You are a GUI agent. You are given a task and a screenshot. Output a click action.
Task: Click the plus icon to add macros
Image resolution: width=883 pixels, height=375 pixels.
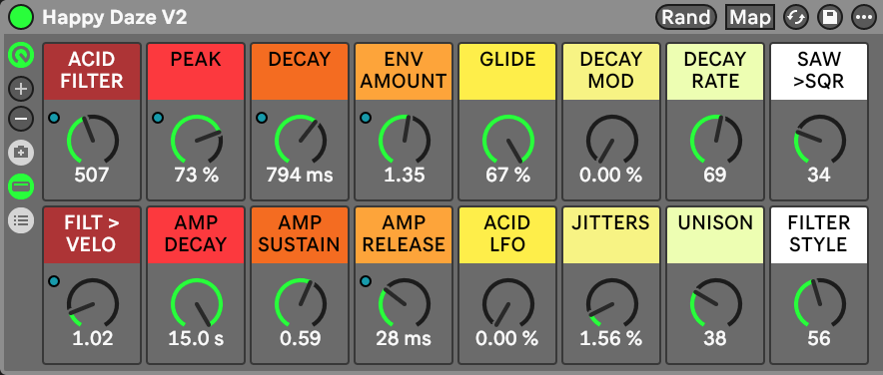pyautogui.click(x=21, y=89)
